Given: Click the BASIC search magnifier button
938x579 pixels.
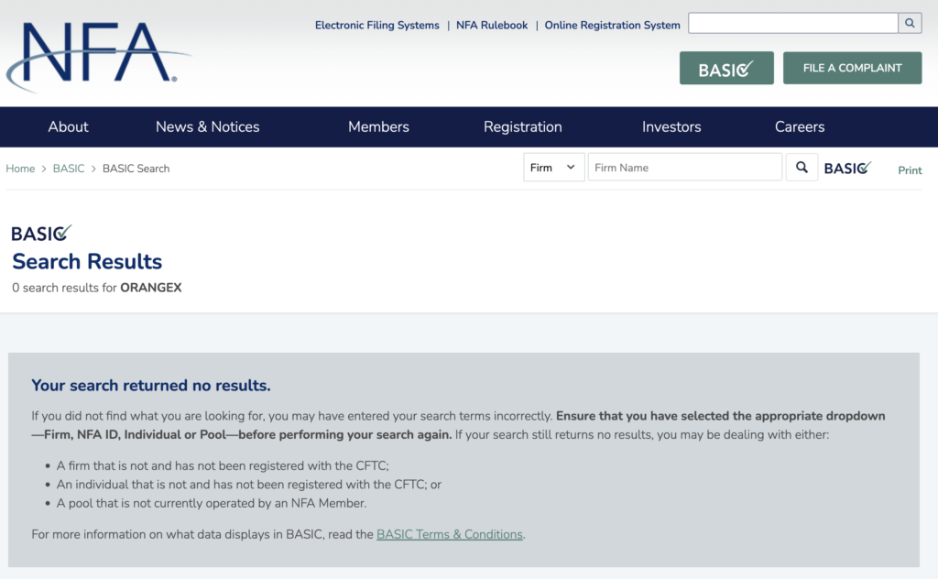Looking at the screenshot, I should click(x=802, y=168).
